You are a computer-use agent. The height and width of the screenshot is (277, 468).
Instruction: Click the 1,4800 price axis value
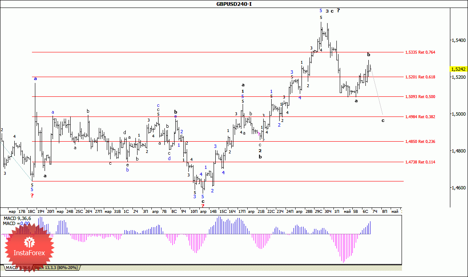459,151
